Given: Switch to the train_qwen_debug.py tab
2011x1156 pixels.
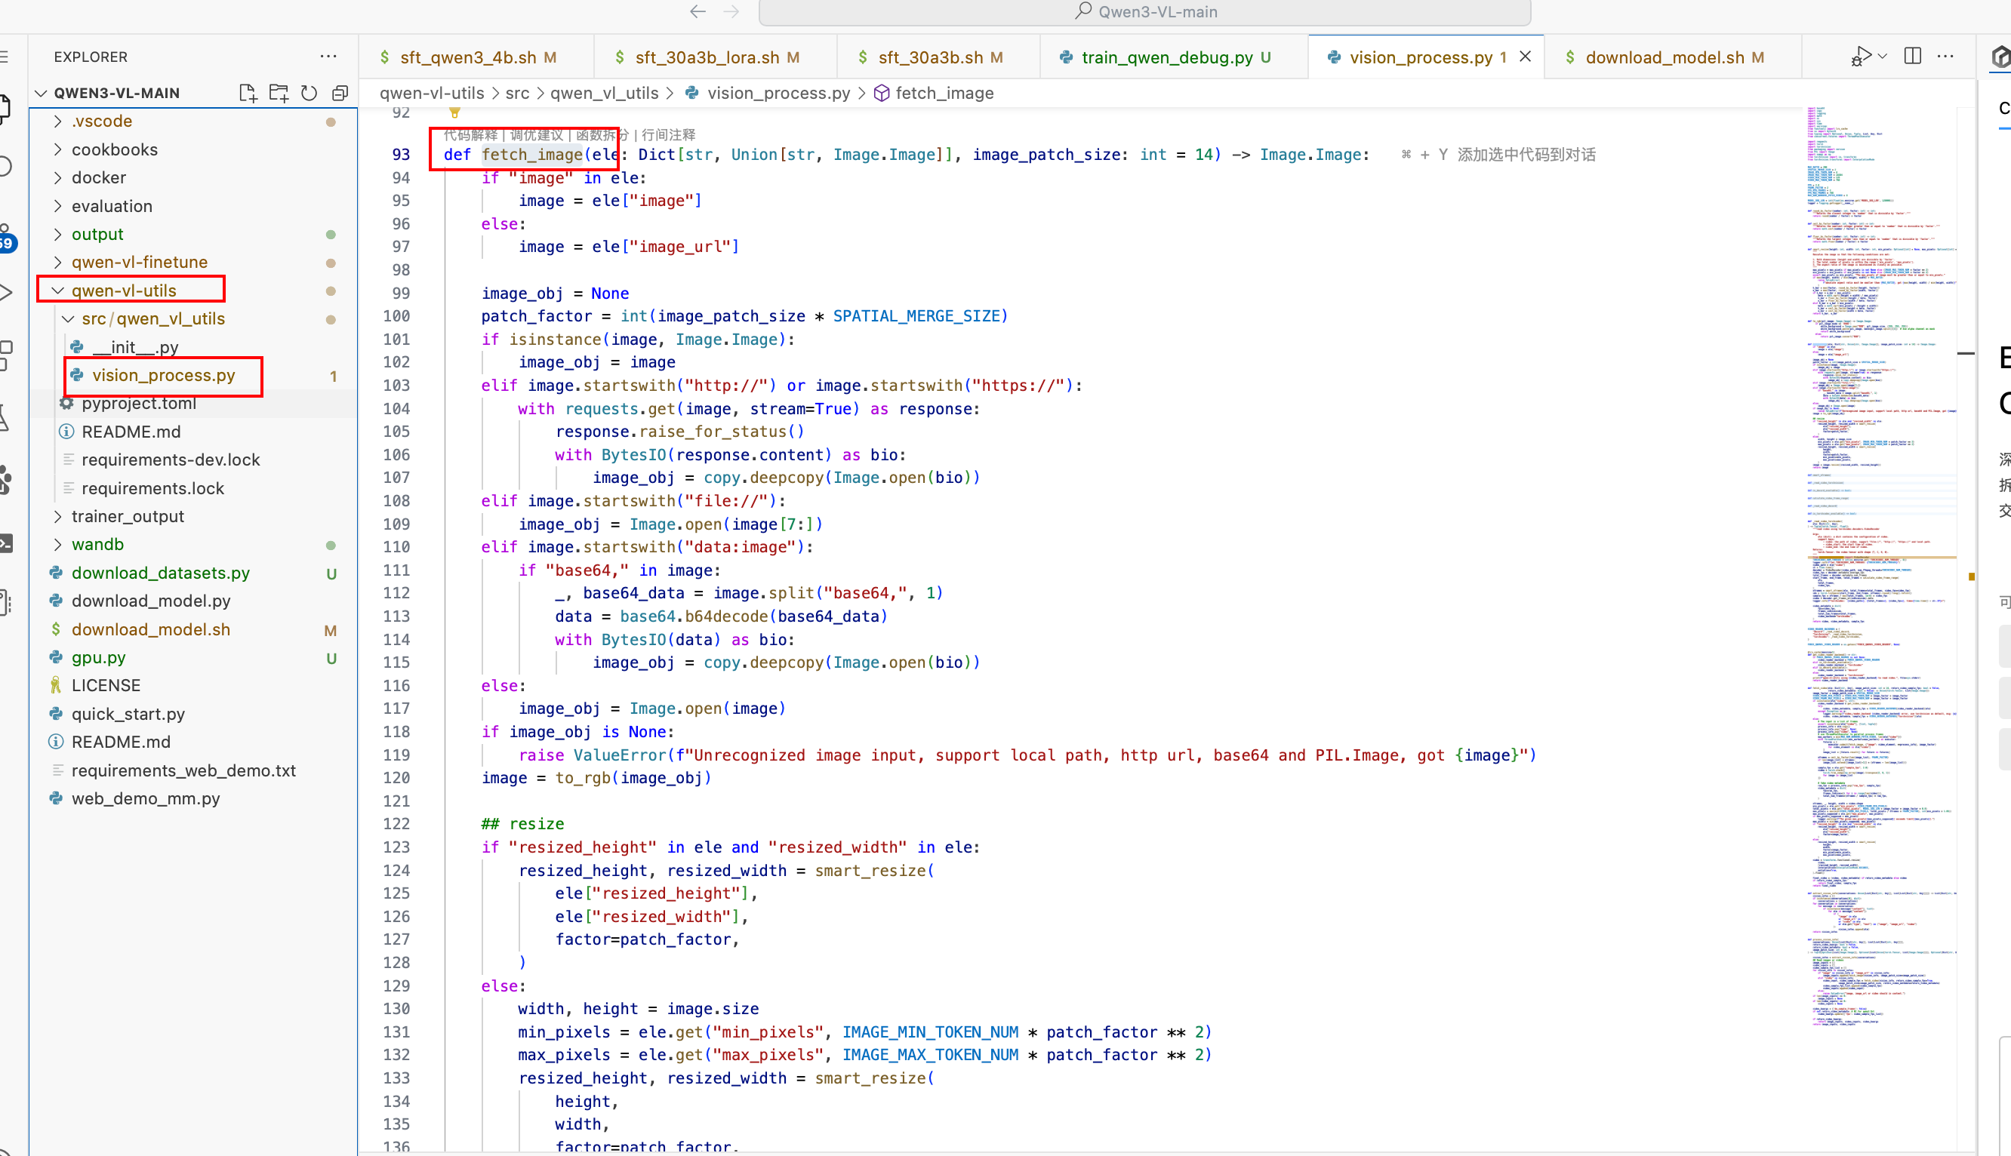Looking at the screenshot, I should pos(1166,57).
